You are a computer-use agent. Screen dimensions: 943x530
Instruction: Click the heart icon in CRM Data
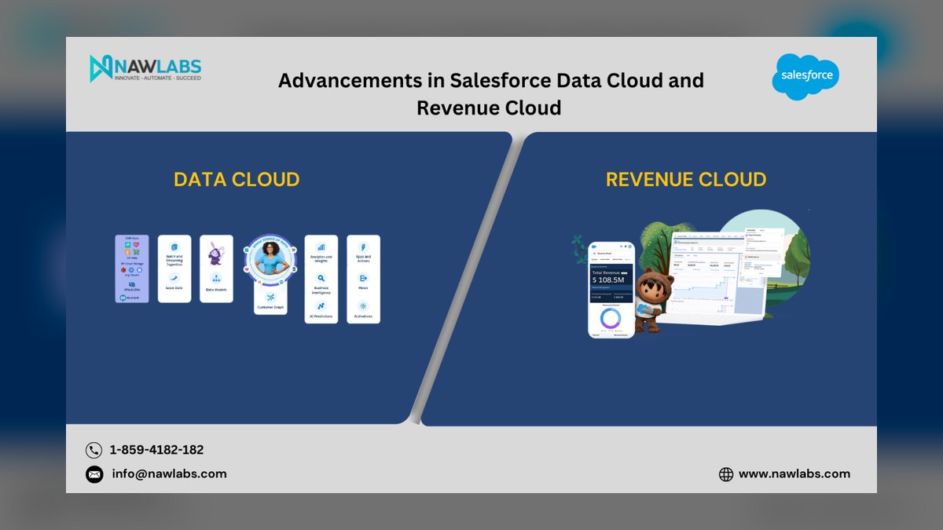click(x=136, y=244)
